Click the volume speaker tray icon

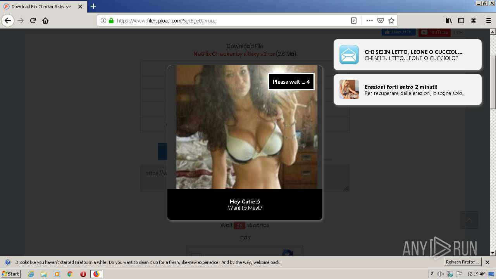[441, 274]
